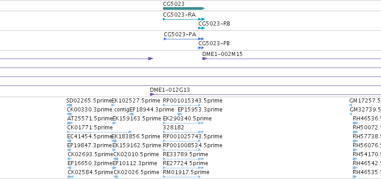Screen dimensions: 381x179
Task: Select the GM17257 EST arrow
Action: coord(351,105)
